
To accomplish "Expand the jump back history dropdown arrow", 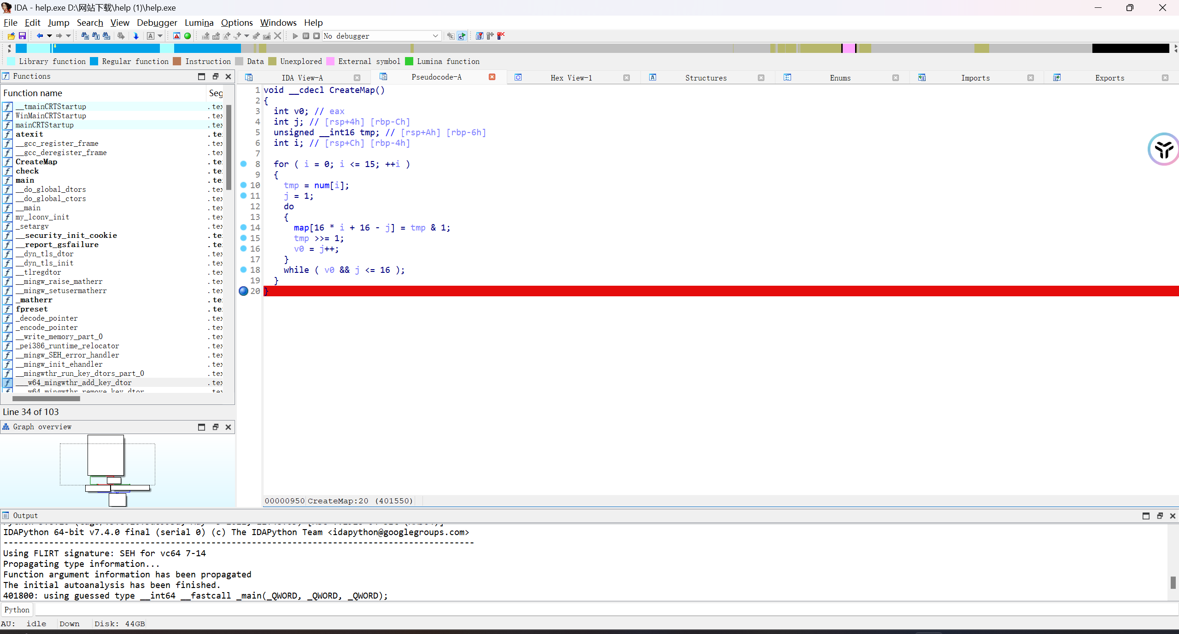I will pyautogui.click(x=49, y=36).
